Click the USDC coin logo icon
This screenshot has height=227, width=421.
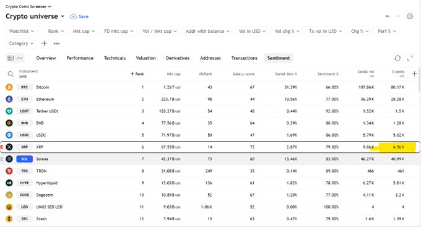pos(9,135)
